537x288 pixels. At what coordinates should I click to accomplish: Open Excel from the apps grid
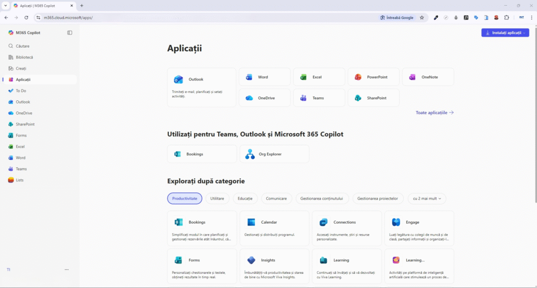tap(318, 77)
